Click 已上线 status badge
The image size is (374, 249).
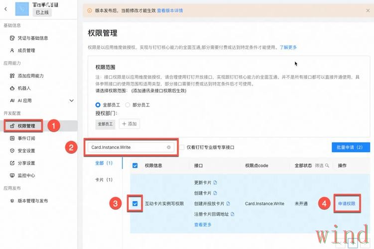42,12
